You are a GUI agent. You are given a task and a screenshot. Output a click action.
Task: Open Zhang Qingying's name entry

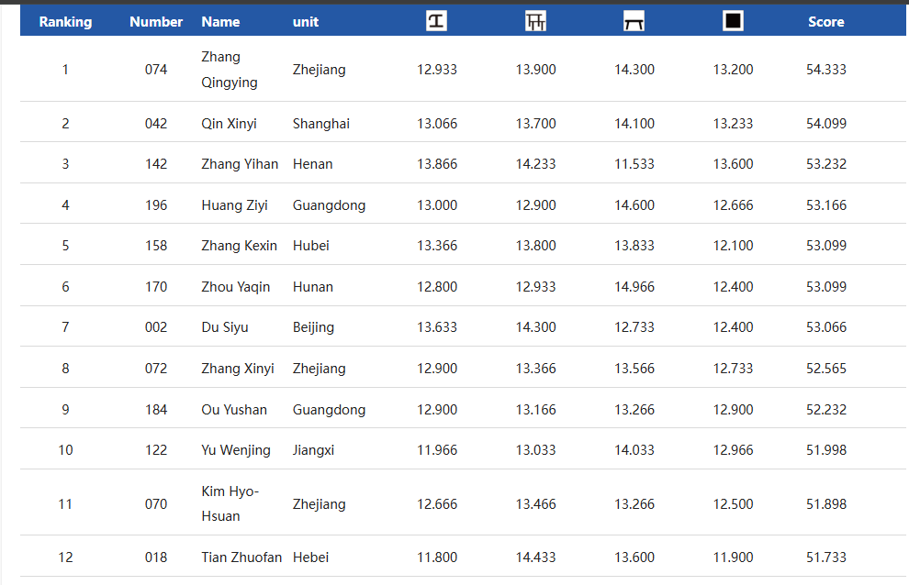pyautogui.click(x=229, y=70)
